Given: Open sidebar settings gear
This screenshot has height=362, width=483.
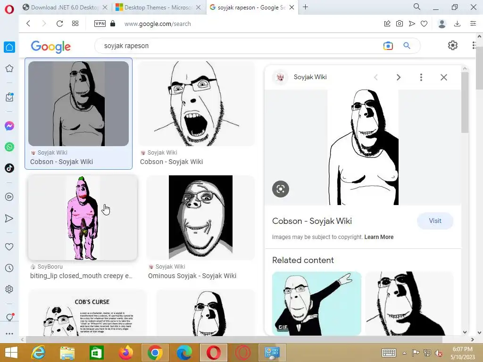Looking at the screenshot, I should coord(9,289).
